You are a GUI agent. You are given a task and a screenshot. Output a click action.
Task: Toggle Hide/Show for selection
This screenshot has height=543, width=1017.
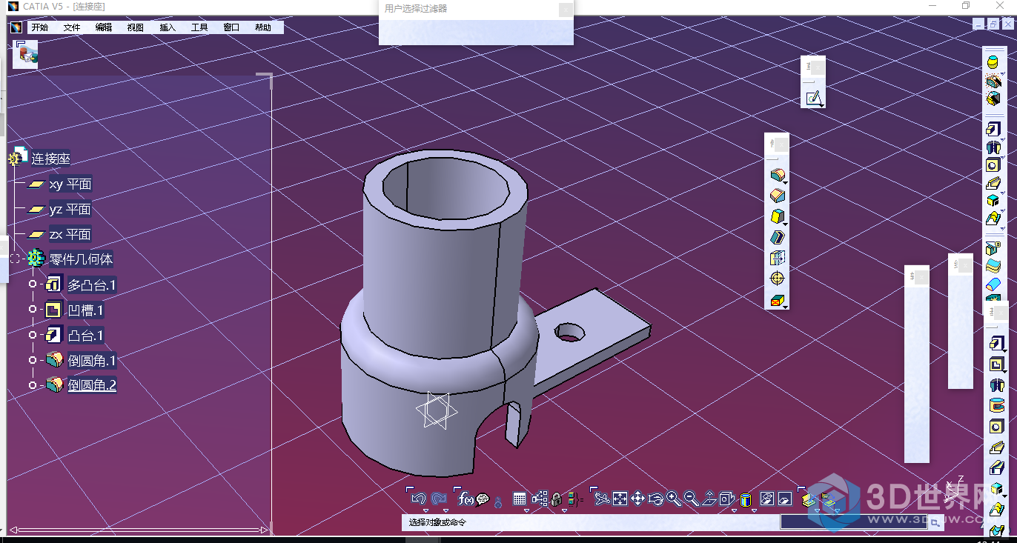tap(767, 499)
